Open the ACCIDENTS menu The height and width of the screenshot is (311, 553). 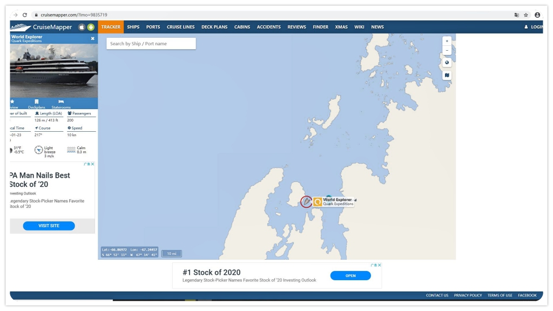click(x=269, y=27)
